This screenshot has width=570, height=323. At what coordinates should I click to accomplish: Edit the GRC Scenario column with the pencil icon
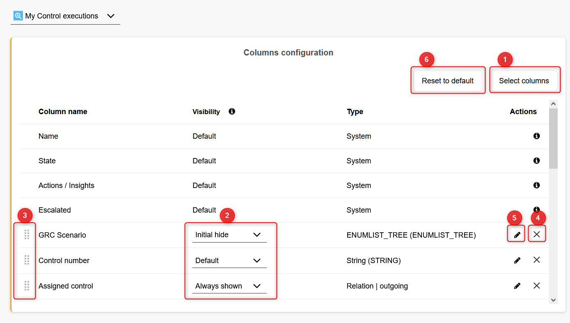[x=516, y=234]
